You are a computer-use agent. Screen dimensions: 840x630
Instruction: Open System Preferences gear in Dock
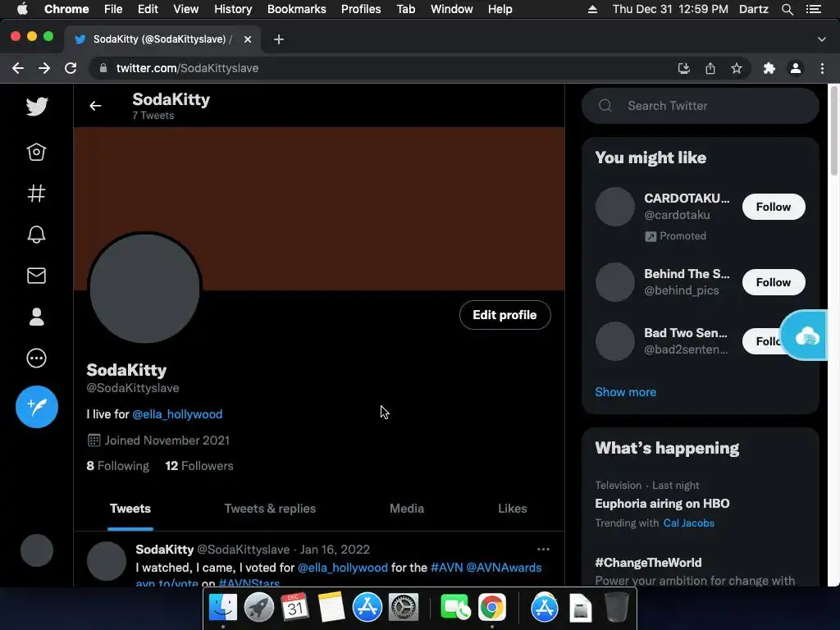coord(403,608)
